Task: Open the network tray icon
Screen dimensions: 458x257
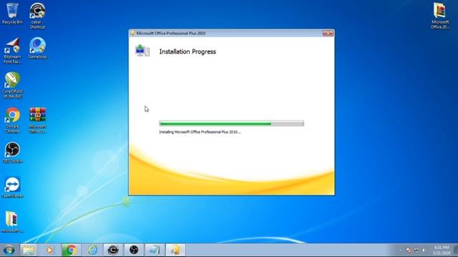Action: tap(416, 251)
